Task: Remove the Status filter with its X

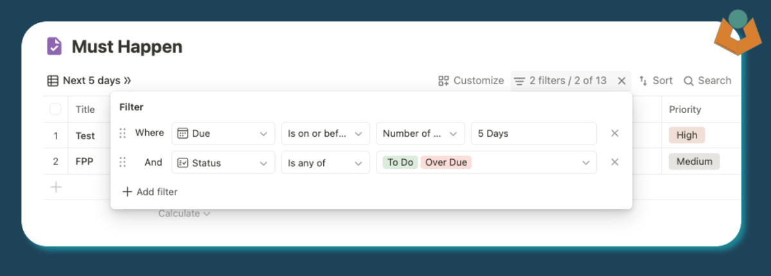Action: 615,162
